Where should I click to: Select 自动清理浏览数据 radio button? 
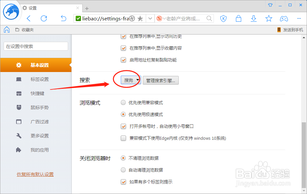pyautogui.click(x=123, y=170)
